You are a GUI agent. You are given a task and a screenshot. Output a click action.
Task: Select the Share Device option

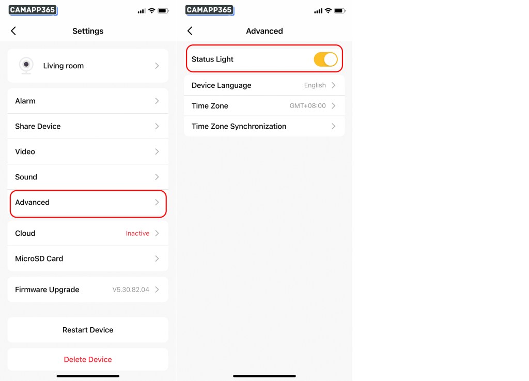click(88, 126)
